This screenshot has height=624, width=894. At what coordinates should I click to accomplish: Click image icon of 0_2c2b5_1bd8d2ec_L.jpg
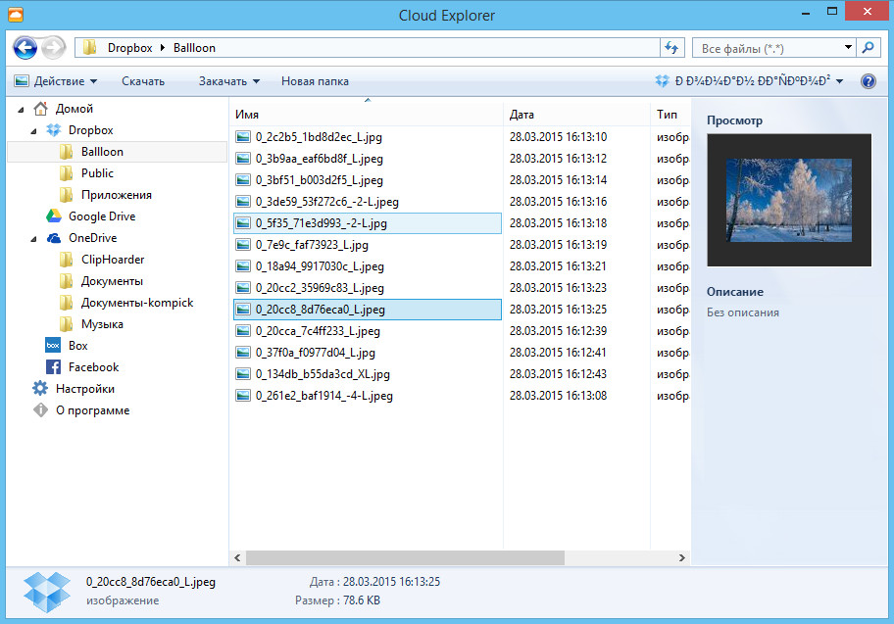coord(243,137)
